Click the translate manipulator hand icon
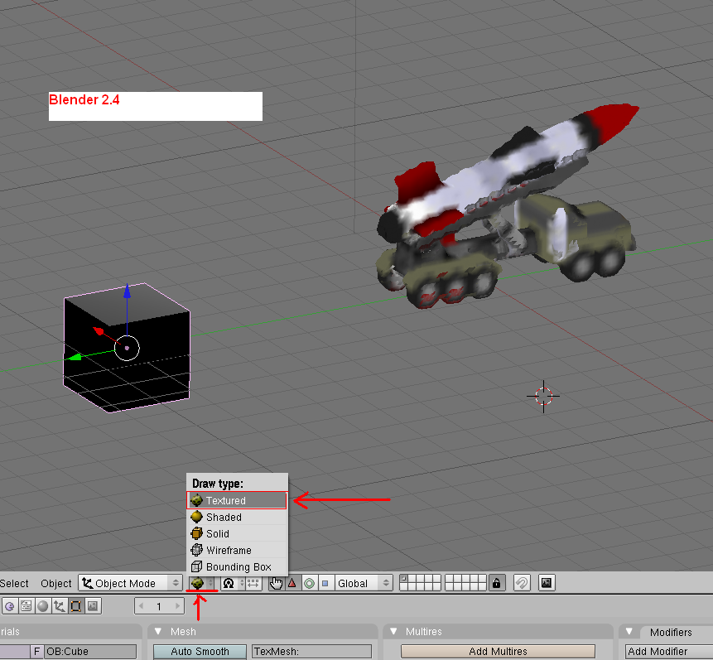Screen dimensions: 713x660 276,583
